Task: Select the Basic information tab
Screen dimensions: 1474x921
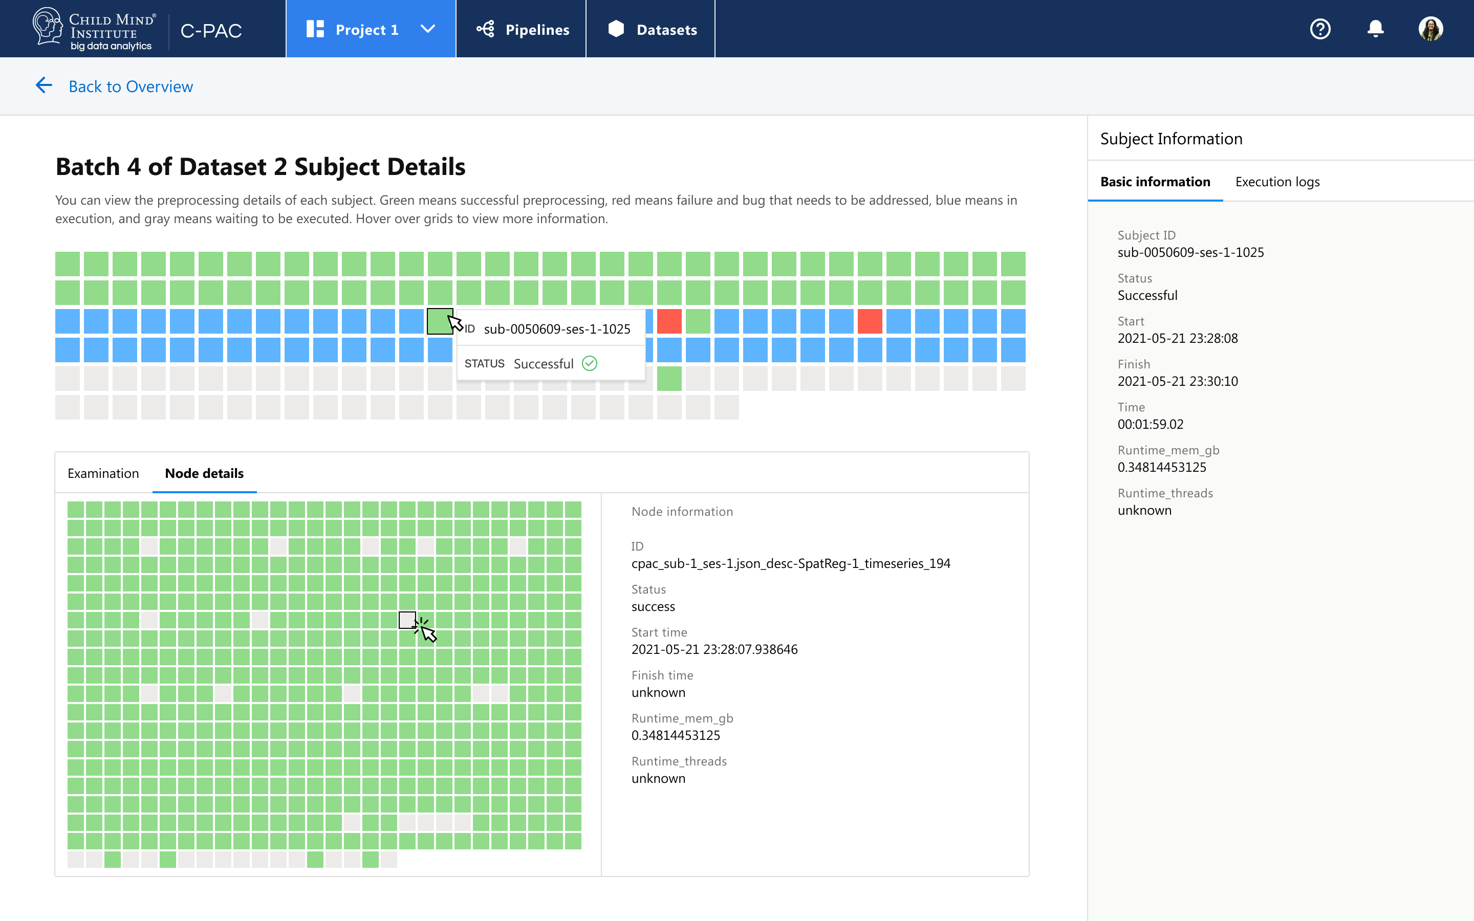Action: (x=1155, y=181)
